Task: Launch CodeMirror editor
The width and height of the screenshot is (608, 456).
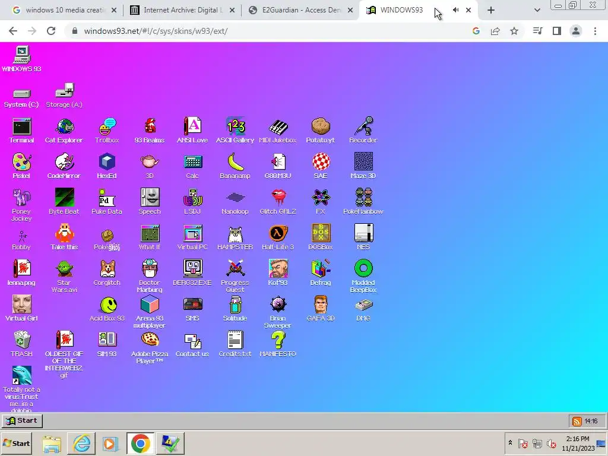Action: pos(64,166)
